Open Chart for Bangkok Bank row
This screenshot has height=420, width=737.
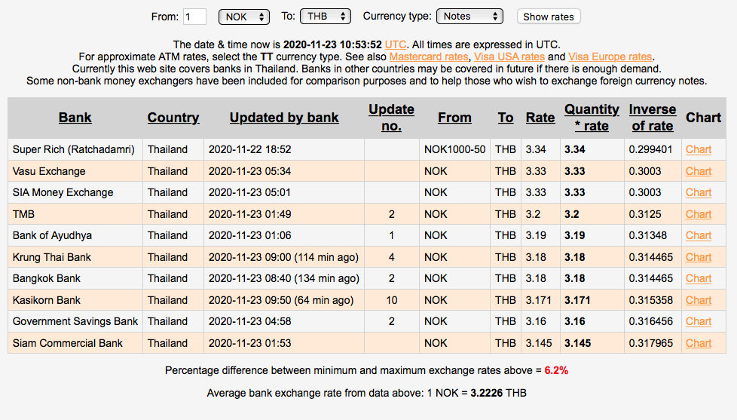point(698,278)
